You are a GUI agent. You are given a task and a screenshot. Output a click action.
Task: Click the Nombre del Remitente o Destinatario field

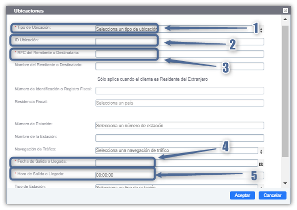(180, 66)
